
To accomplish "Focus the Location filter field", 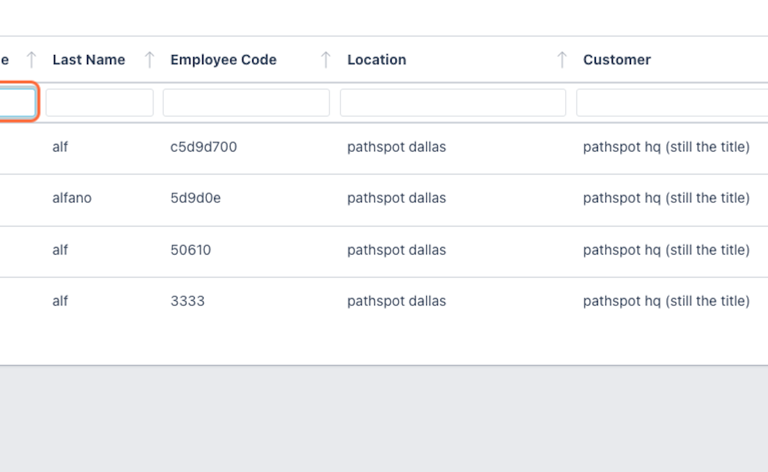I will [x=453, y=102].
